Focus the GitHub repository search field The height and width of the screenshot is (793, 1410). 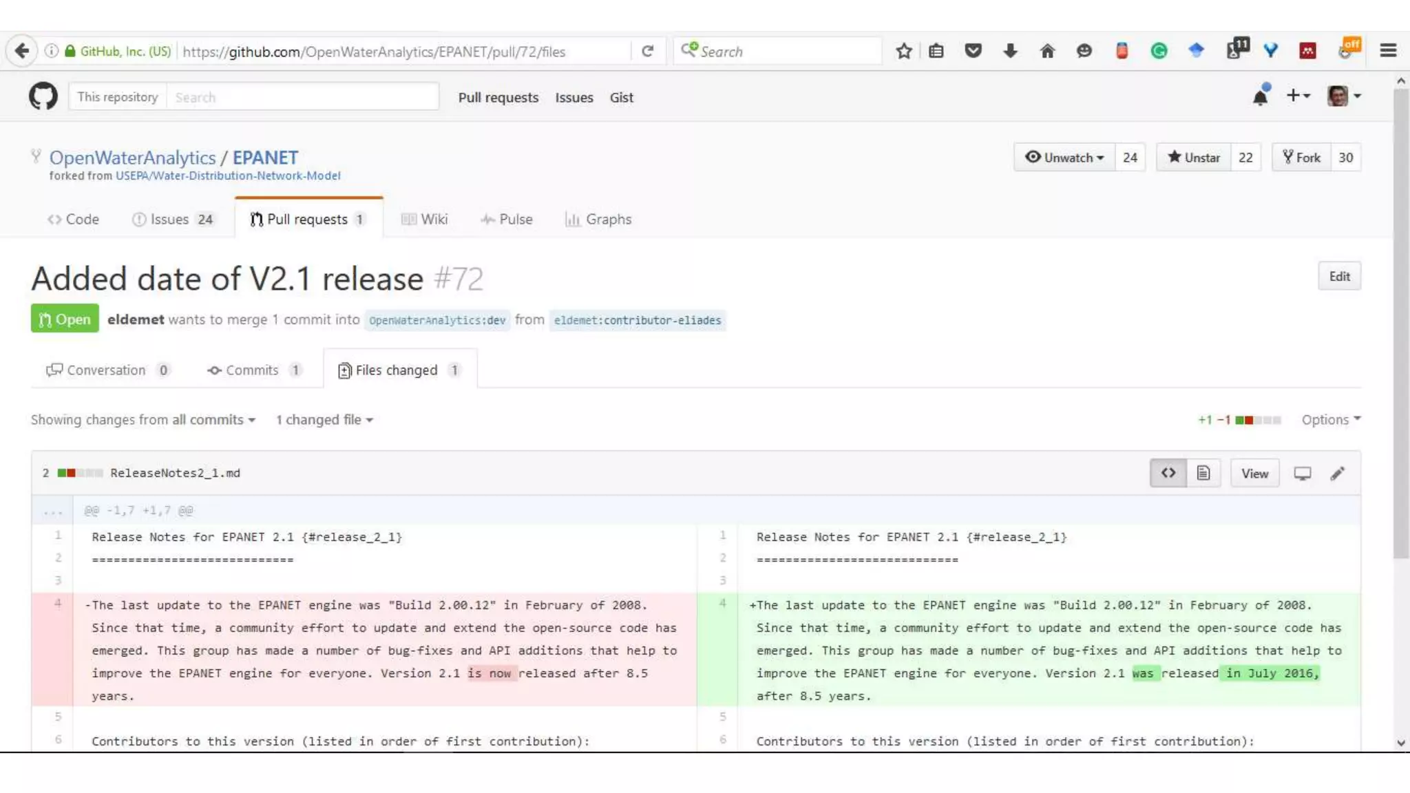point(302,96)
